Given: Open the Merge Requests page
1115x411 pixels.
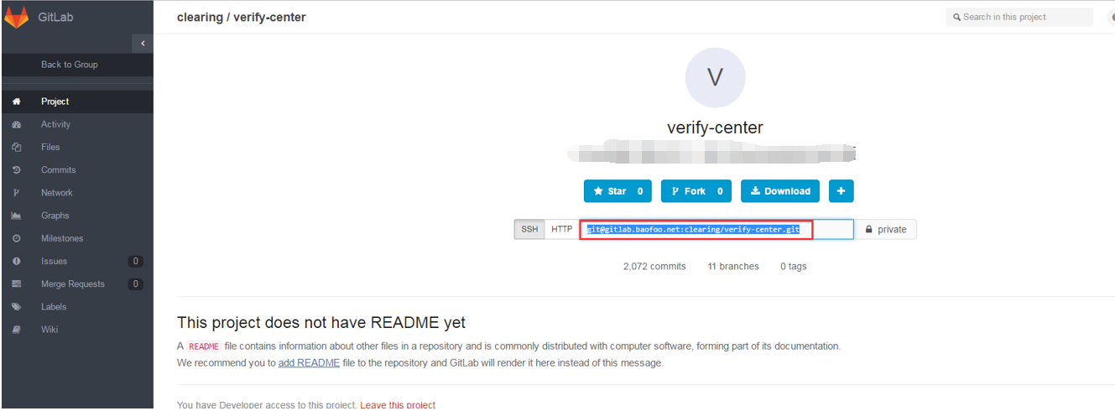Looking at the screenshot, I should (73, 284).
